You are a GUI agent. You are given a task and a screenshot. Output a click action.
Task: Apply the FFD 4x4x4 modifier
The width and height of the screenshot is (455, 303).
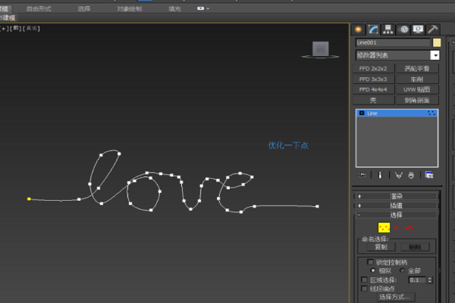pos(373,89)
